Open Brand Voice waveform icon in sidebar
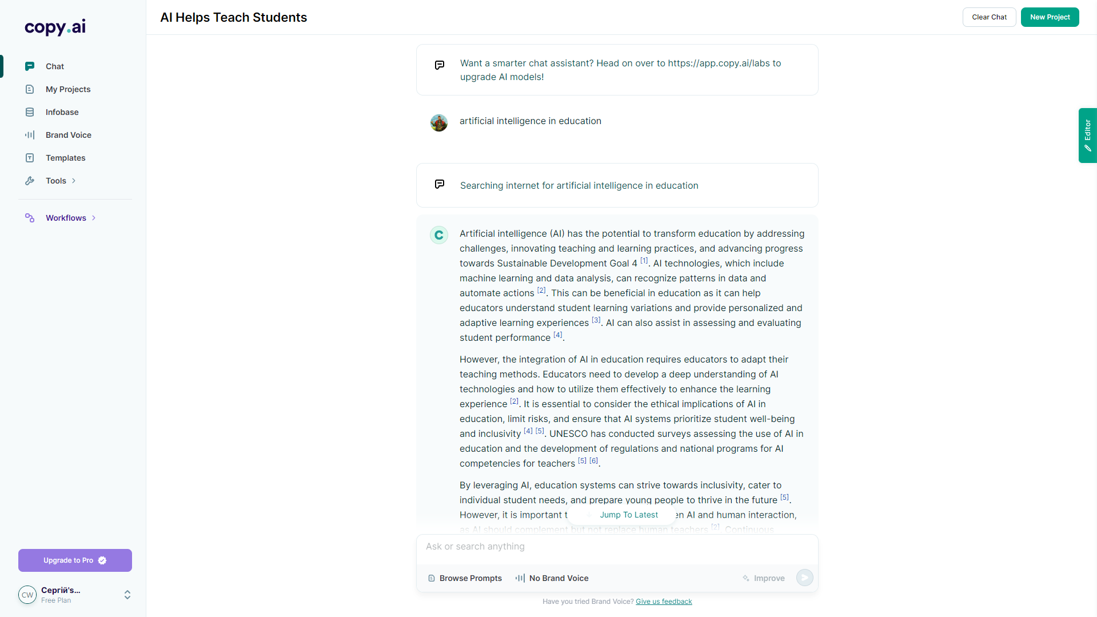The width and height of the screenshot is (1097, 617). coord(30,135)
